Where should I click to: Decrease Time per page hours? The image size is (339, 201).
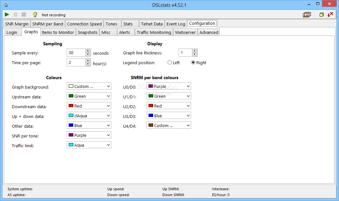(88, 64)
